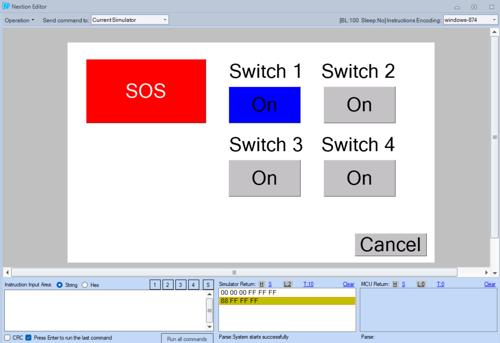Click instruction slot button 1
Image resolution: width=500 pixels, height=343 pixels.
click(x=155, y=285)
